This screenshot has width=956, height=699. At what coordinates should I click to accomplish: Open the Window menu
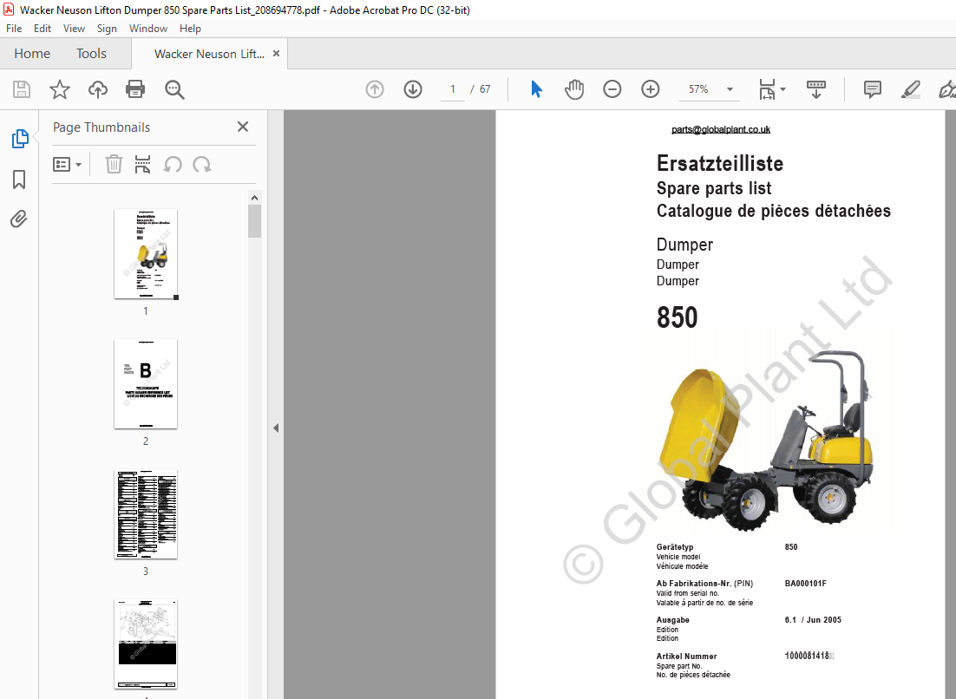[x=148, y=29]
